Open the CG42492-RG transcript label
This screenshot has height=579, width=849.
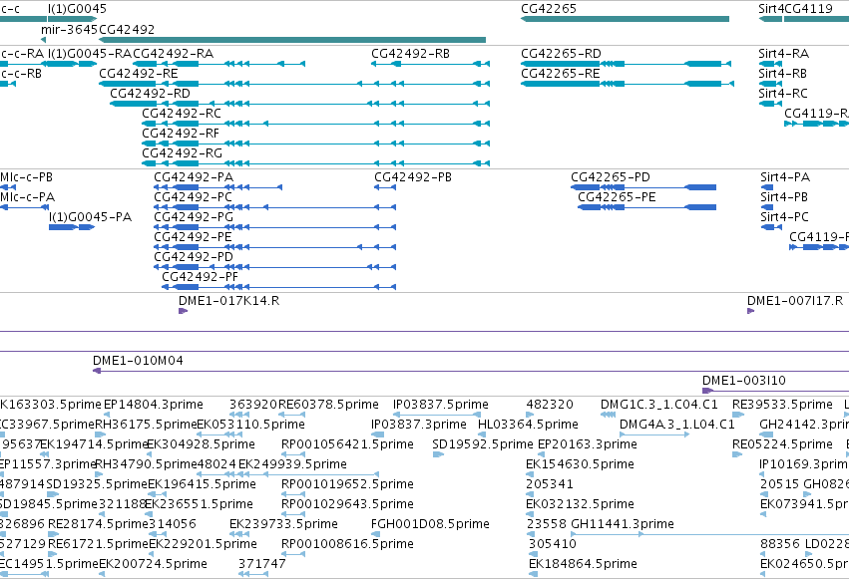182,153
